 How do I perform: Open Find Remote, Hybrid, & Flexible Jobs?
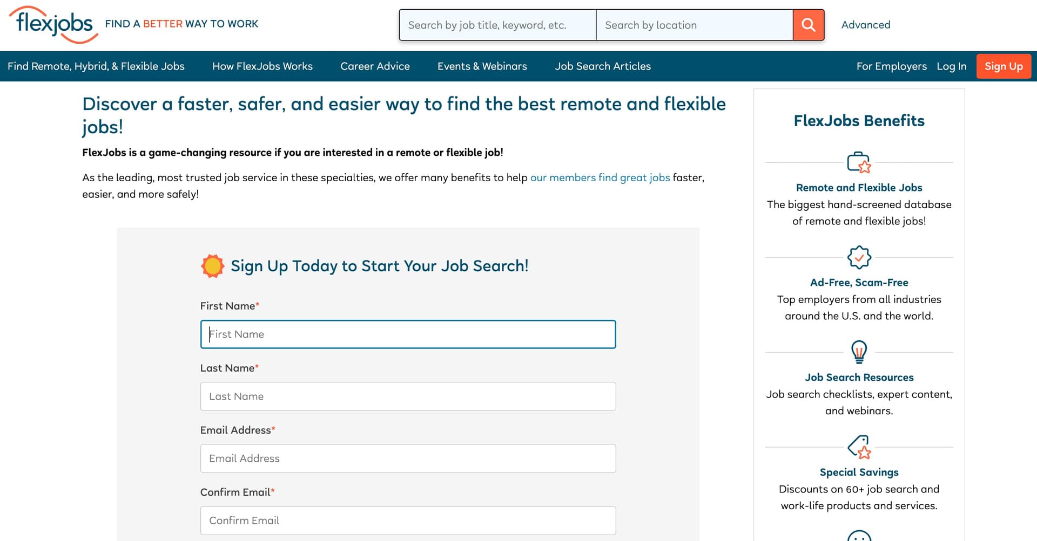pos(97,66)
